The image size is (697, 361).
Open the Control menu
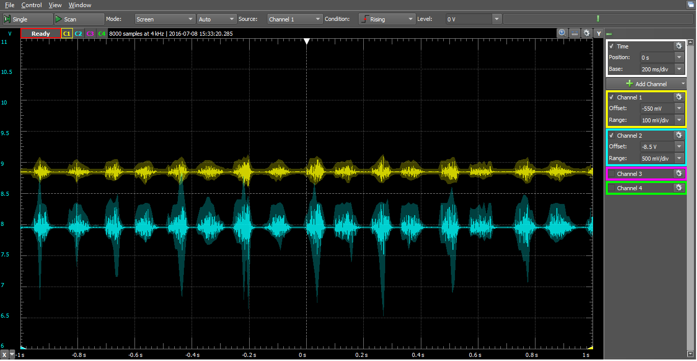click(32, 5)
